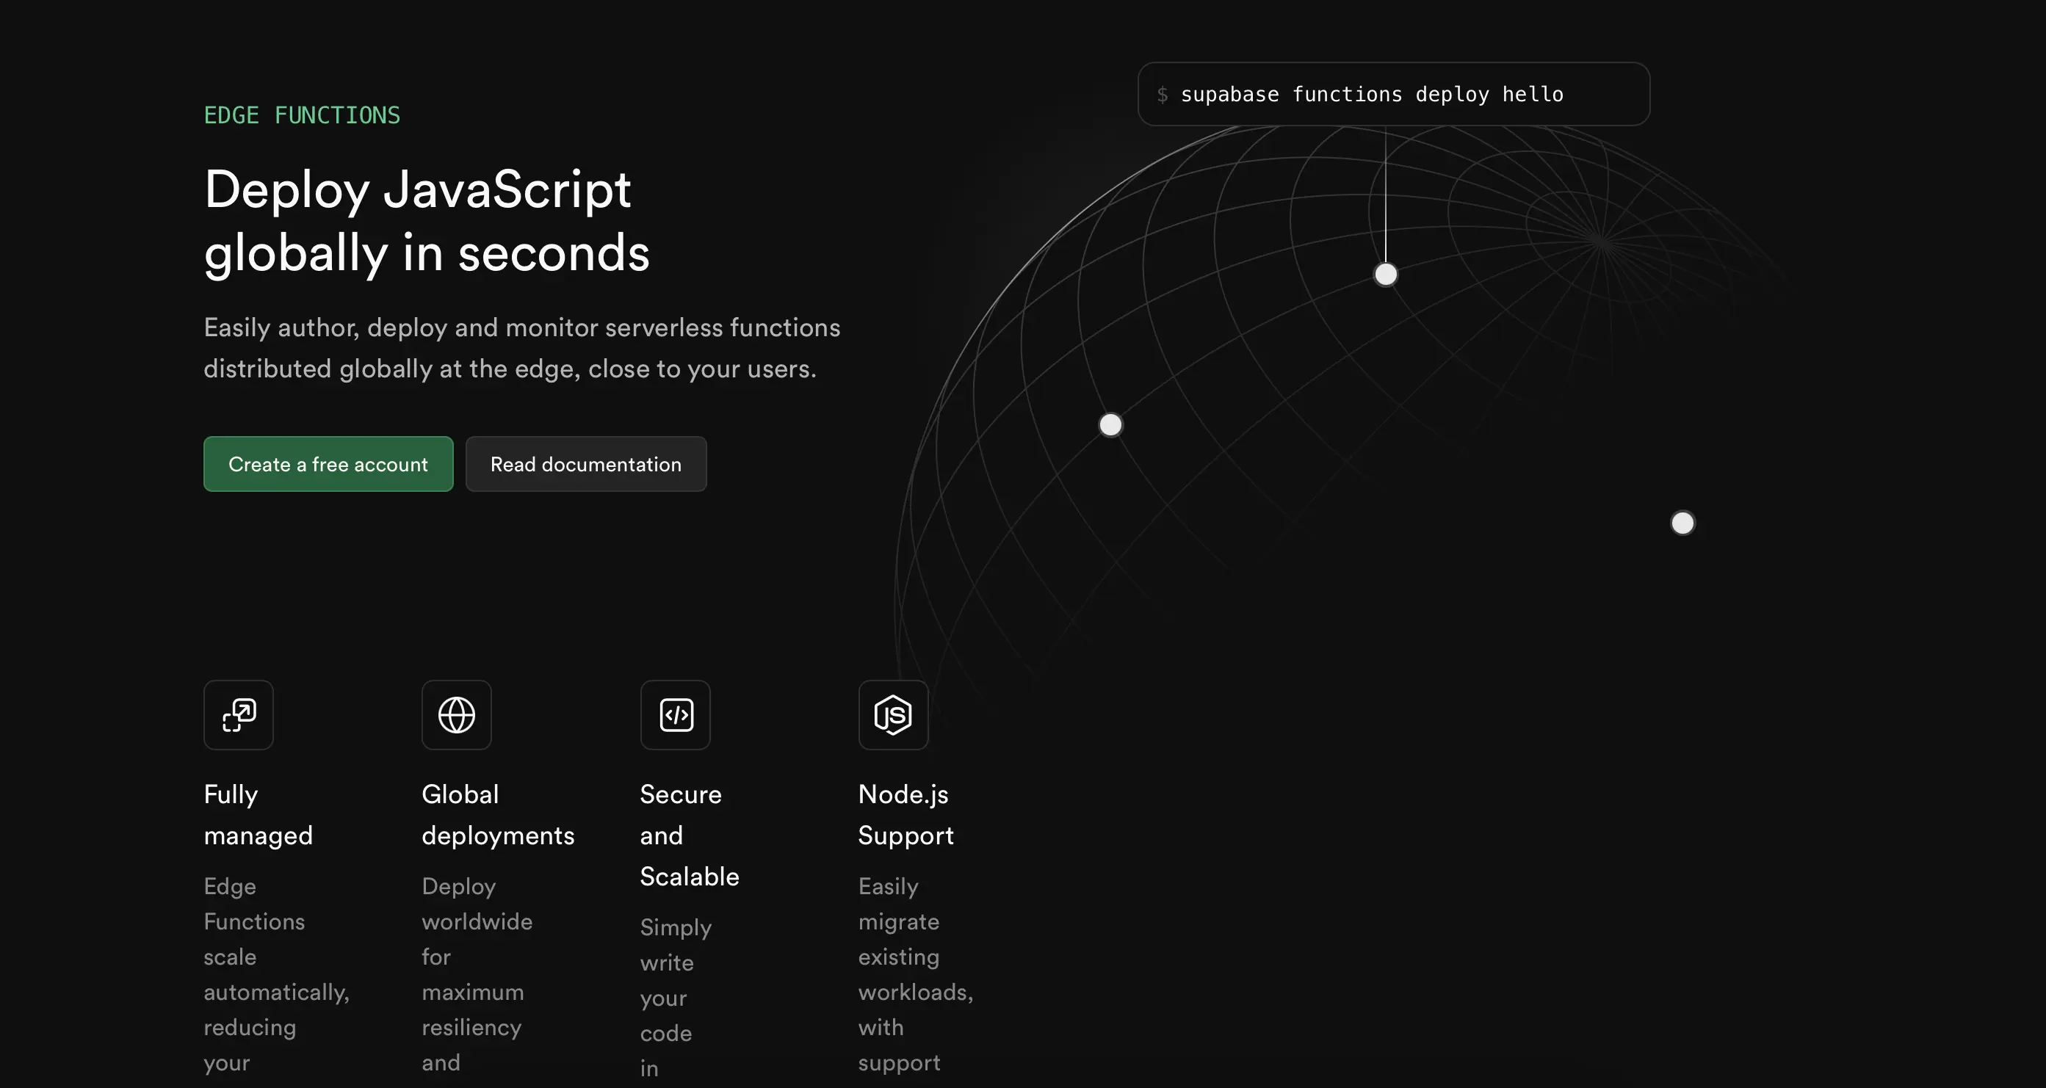The image size is (2046, 1088).
Task: Click the EDGE FUNCTIONS green label
Action: point(302,115)
